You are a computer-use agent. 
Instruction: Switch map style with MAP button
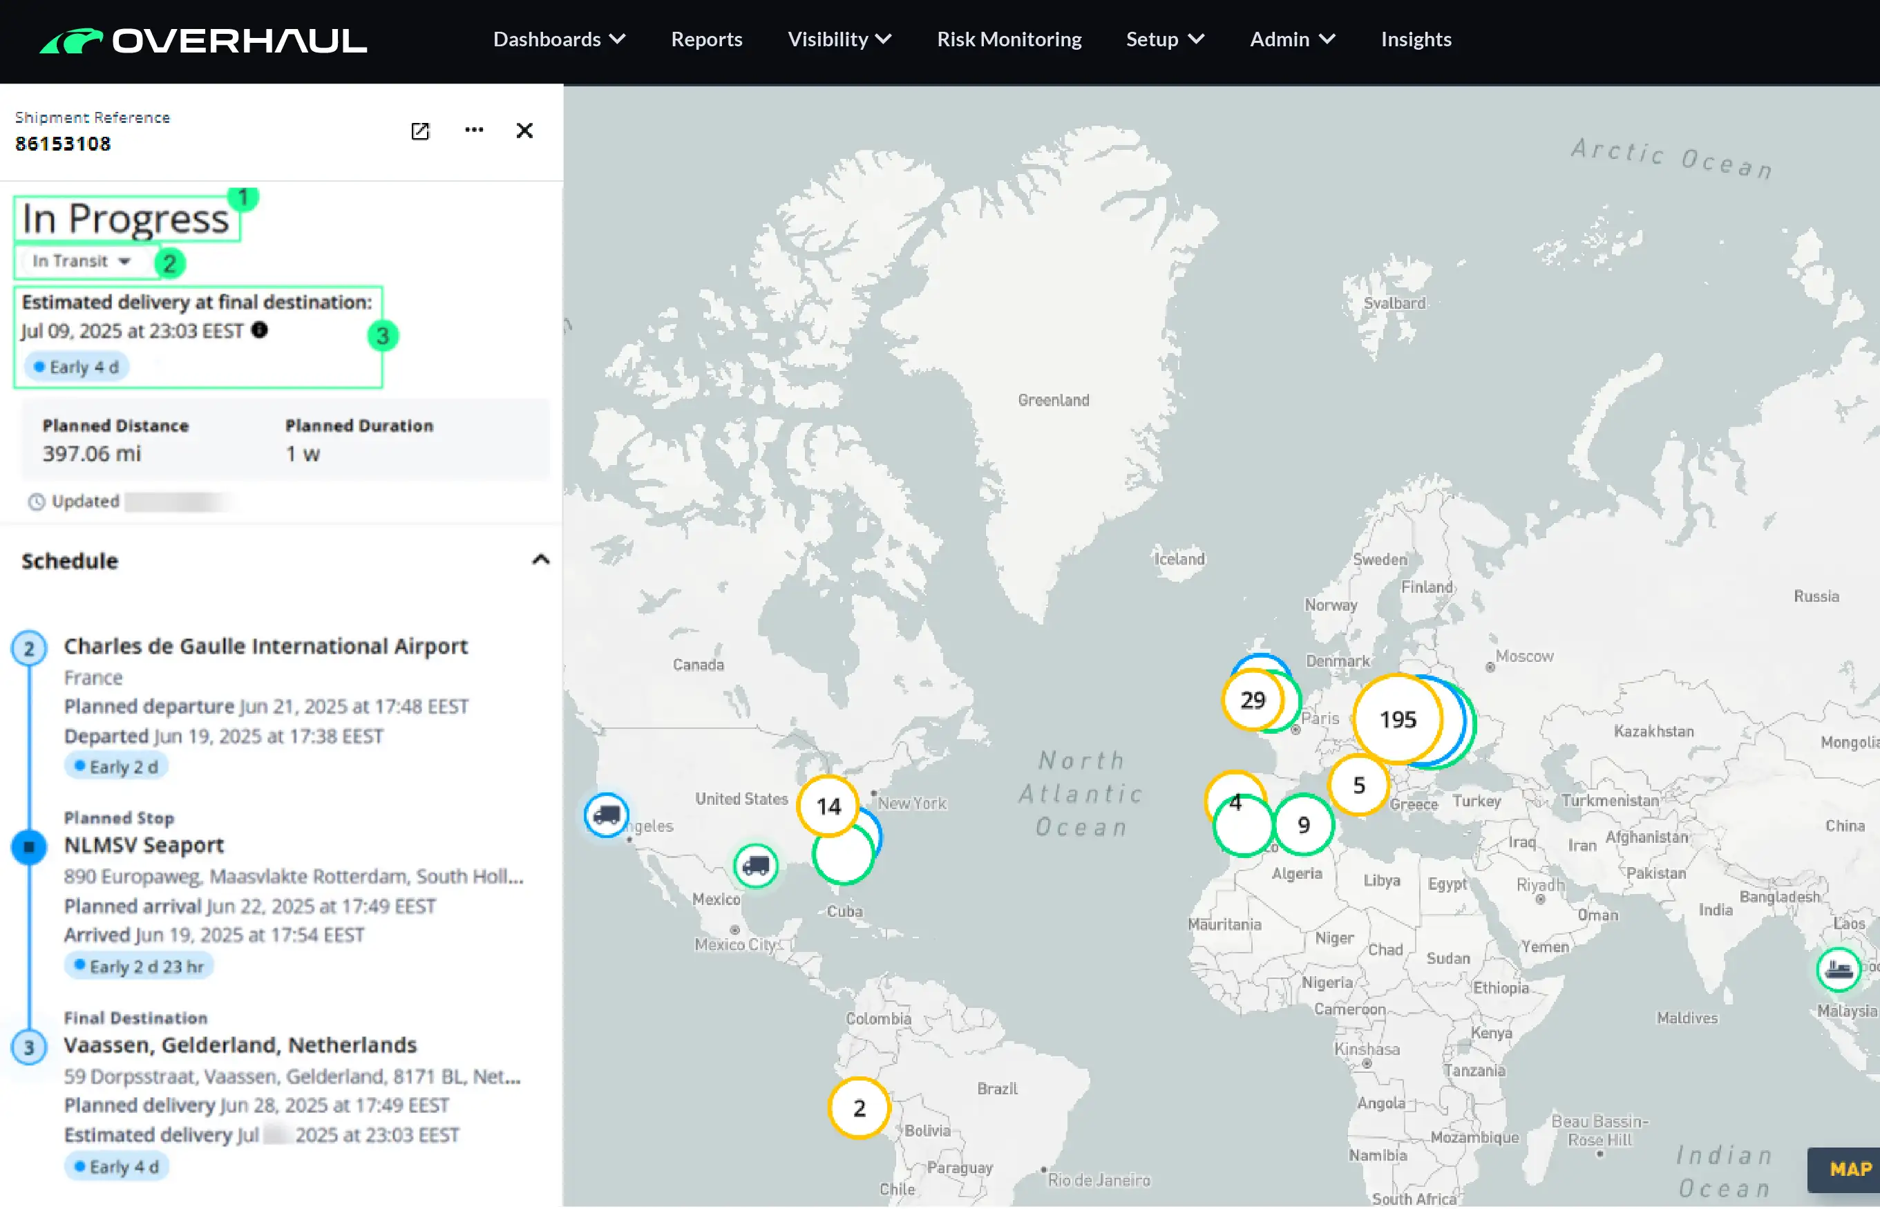[1848, 1170]
